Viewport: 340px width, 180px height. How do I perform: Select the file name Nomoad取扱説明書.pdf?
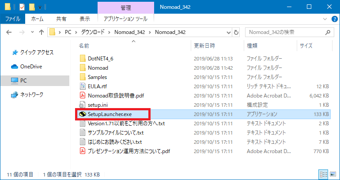pos(116,96)
